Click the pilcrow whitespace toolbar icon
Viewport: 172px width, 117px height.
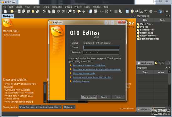(x=111, y=11)
